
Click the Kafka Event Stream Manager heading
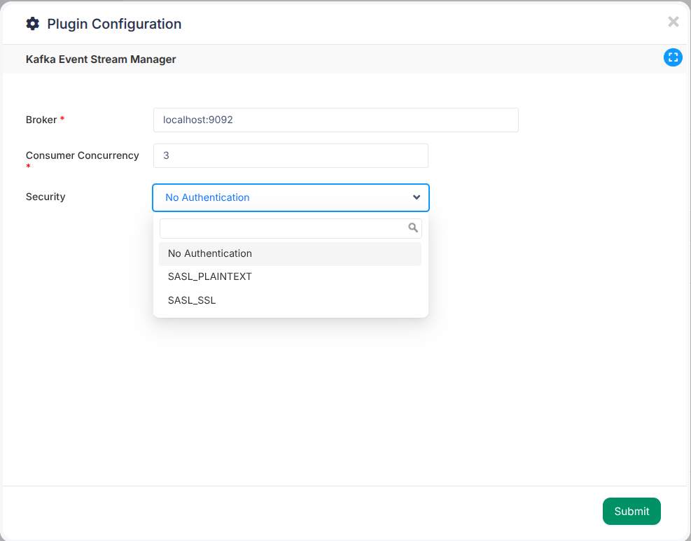coord(101,59)
